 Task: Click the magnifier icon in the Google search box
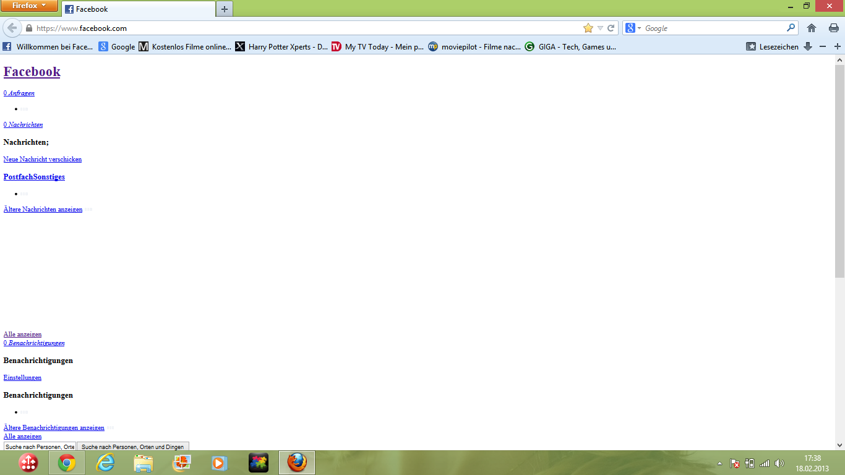pyautogui.click(x=791, y=28)
